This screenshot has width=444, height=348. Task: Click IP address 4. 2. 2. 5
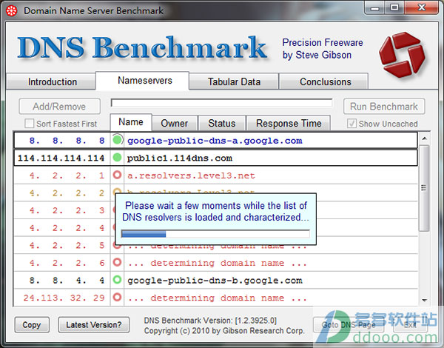(67, 245)
